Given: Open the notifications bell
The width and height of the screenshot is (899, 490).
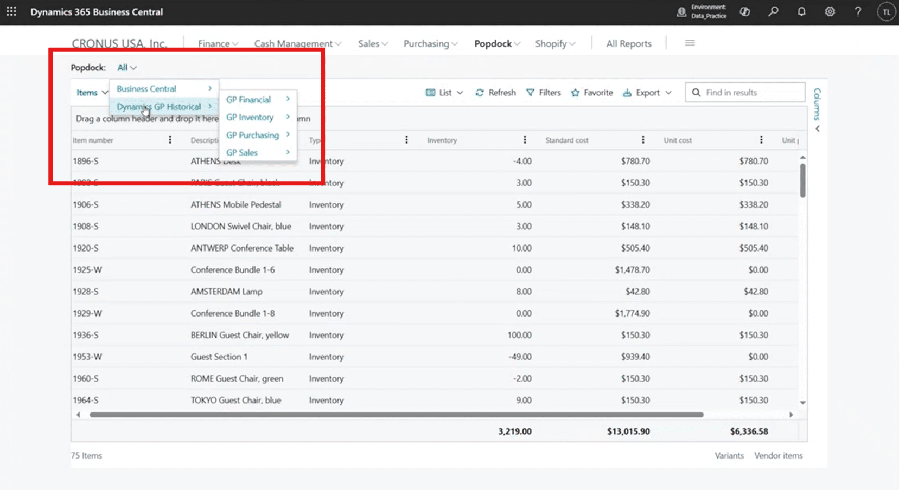Looking at the screenshot, I should [x=801, y=11].
